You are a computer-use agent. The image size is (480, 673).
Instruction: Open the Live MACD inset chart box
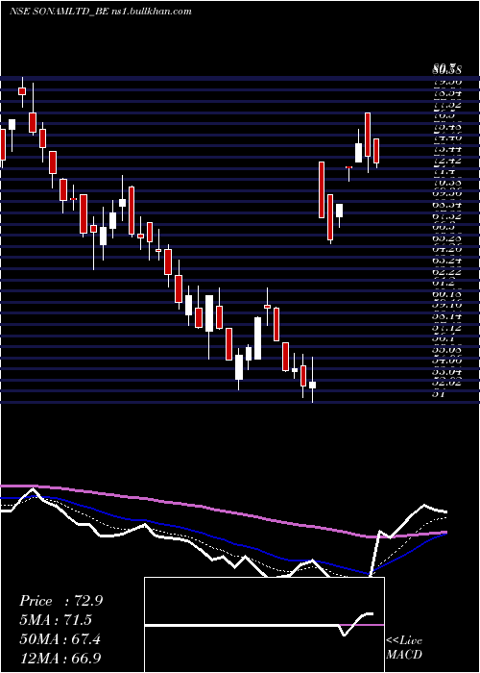[264, 625]
